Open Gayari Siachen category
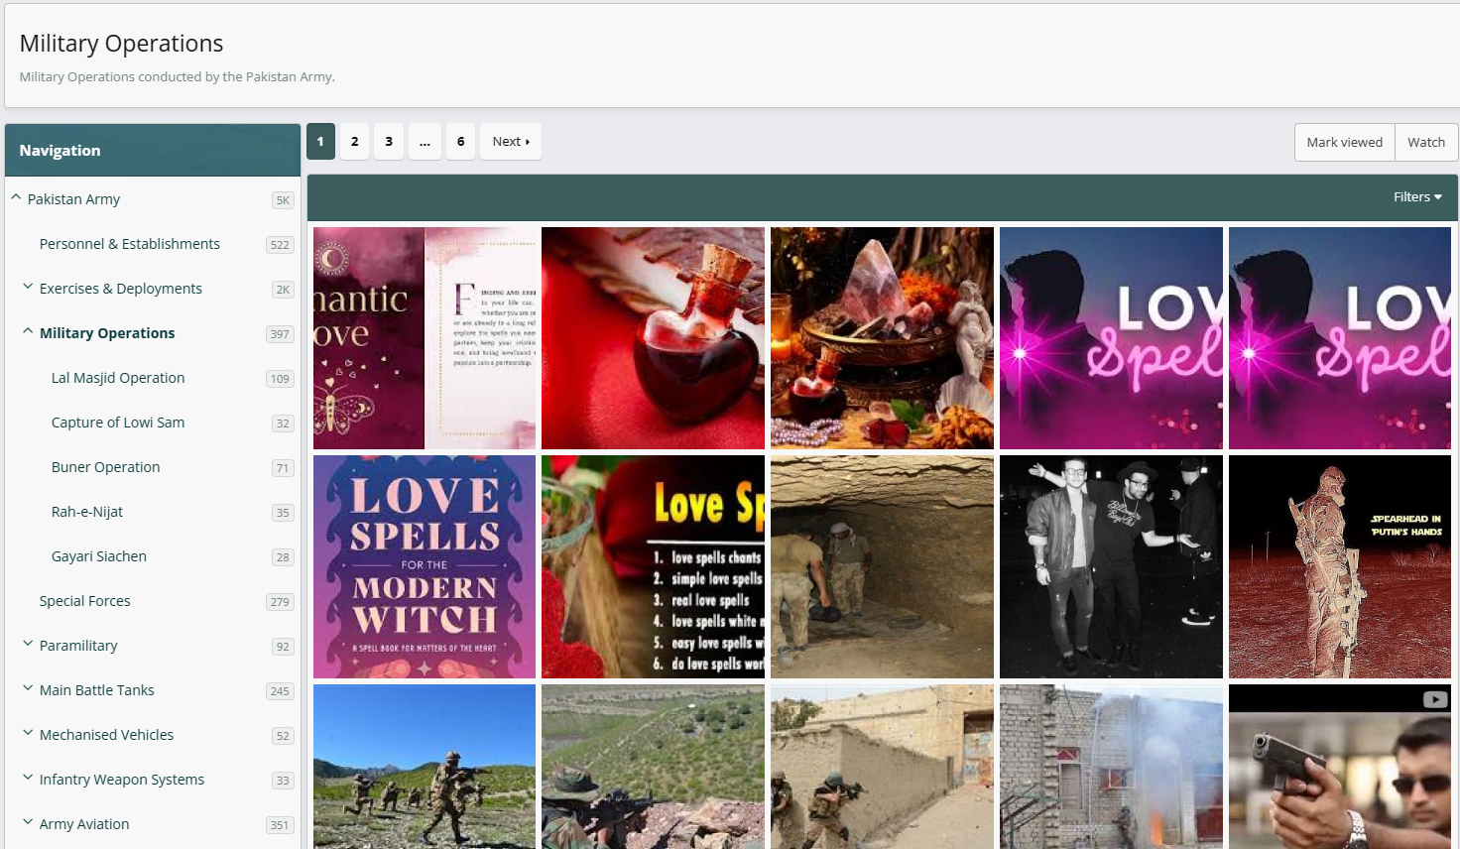 99,556
